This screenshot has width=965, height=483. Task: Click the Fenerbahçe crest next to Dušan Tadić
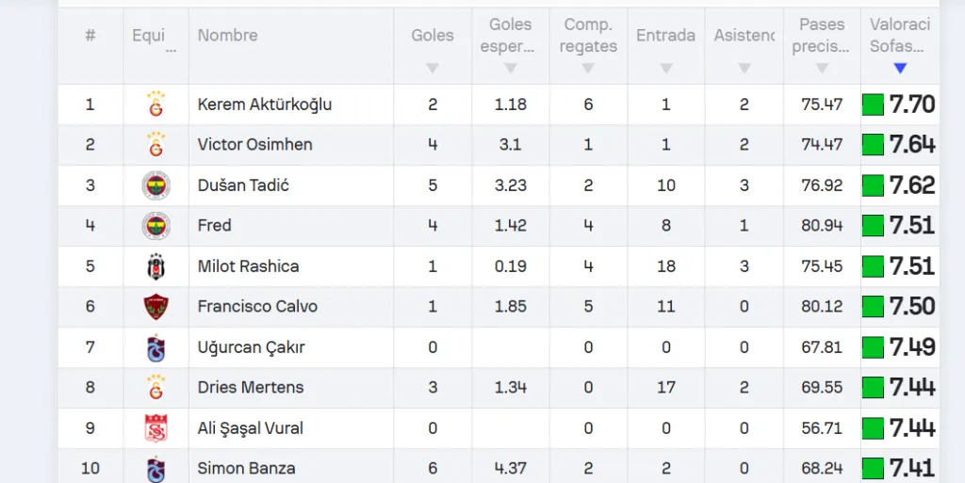point(155,185)
